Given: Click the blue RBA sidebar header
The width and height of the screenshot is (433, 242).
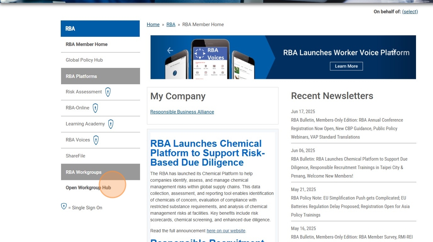Looking at the screenshot, I should (x=100, y=29).
